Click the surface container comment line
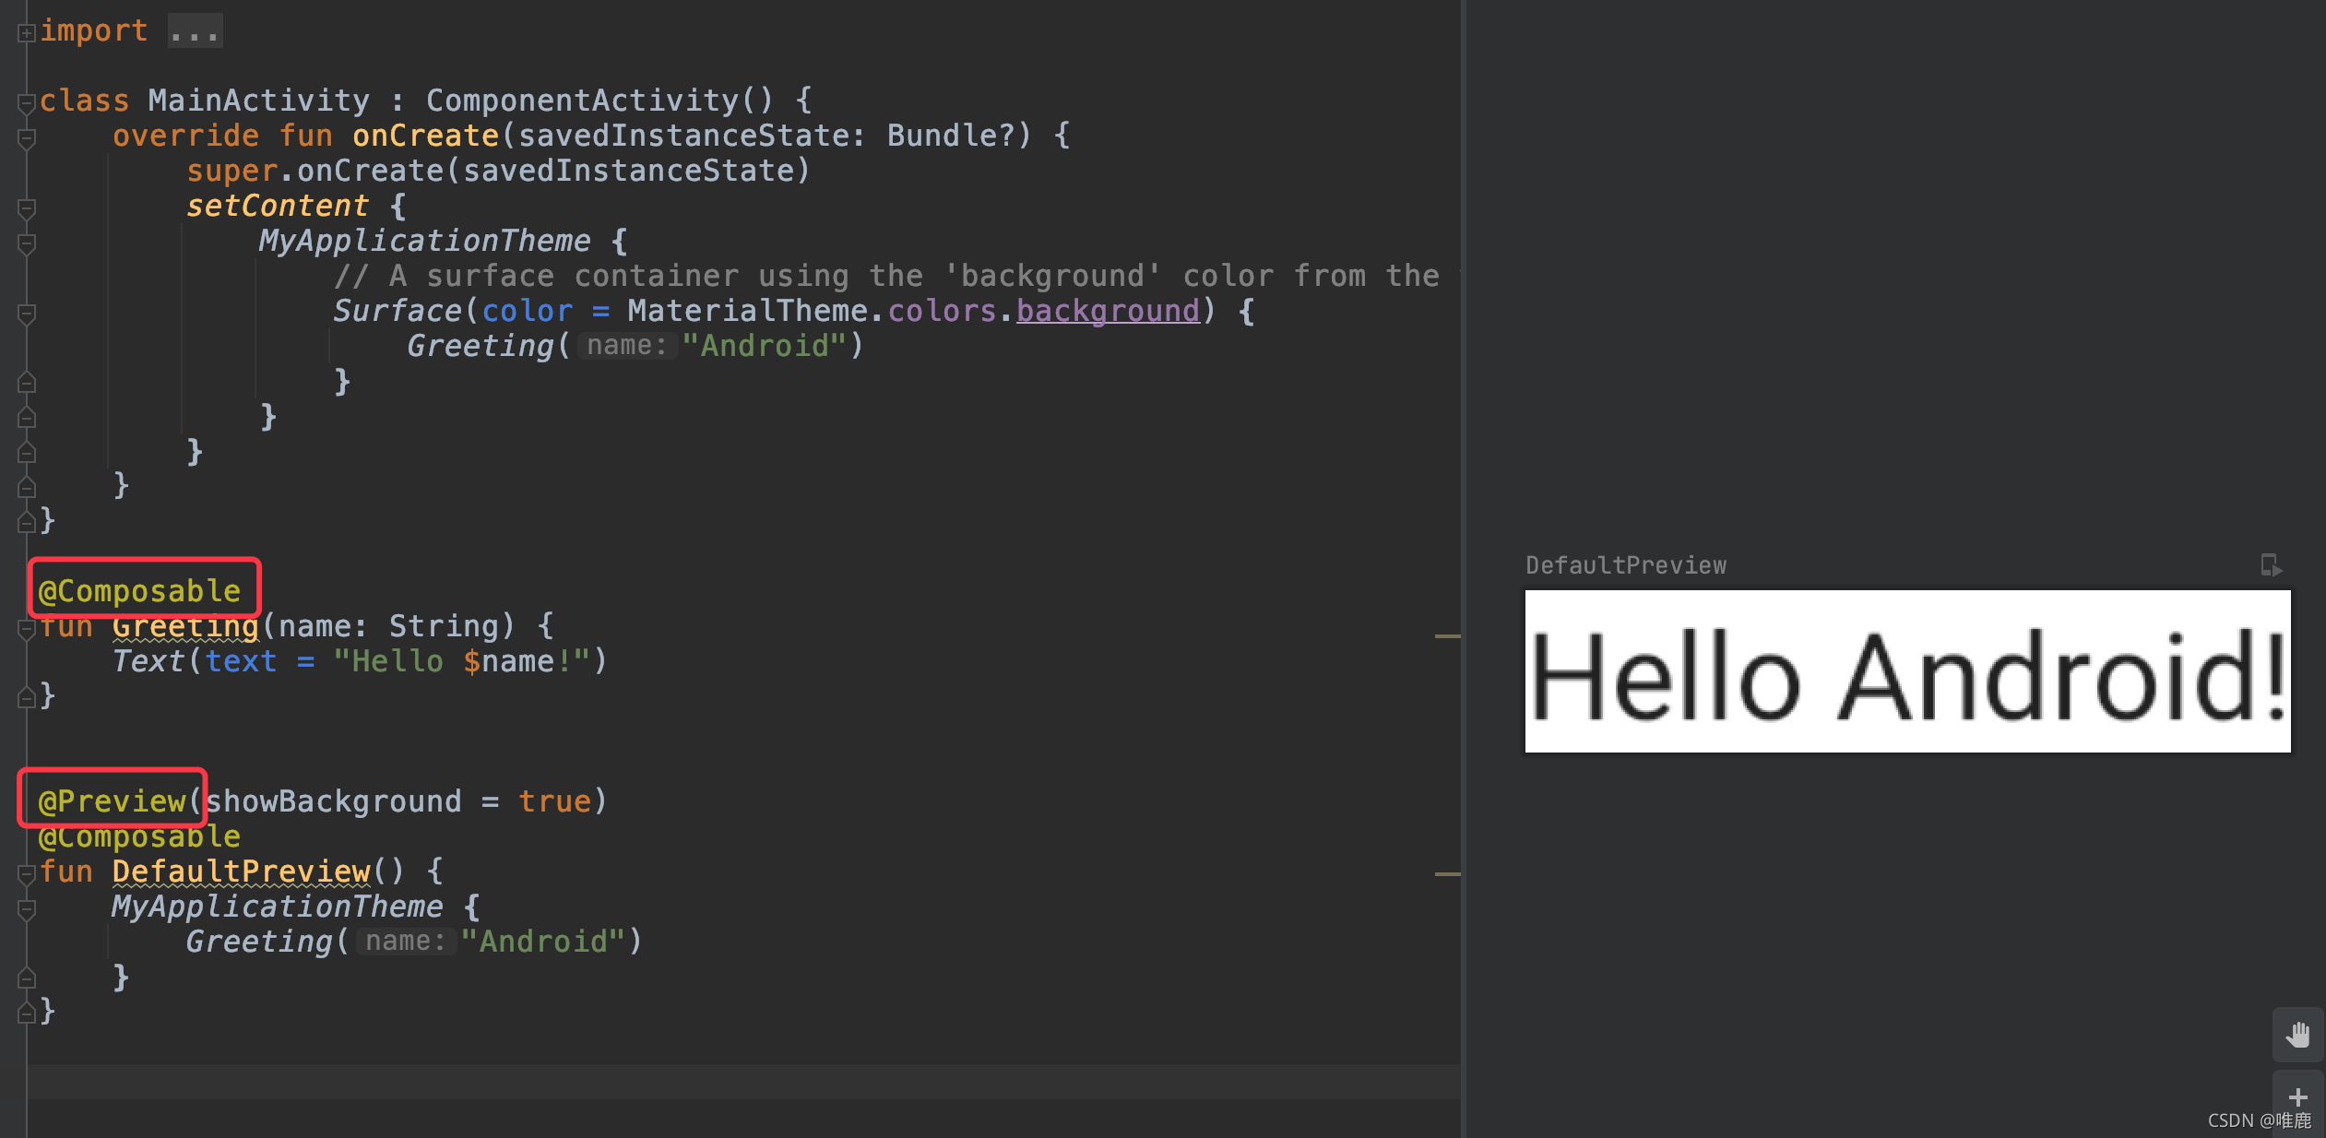The width and height of the screenshot is (2326, 1138). pyautogui.click(x=886, y=276)
